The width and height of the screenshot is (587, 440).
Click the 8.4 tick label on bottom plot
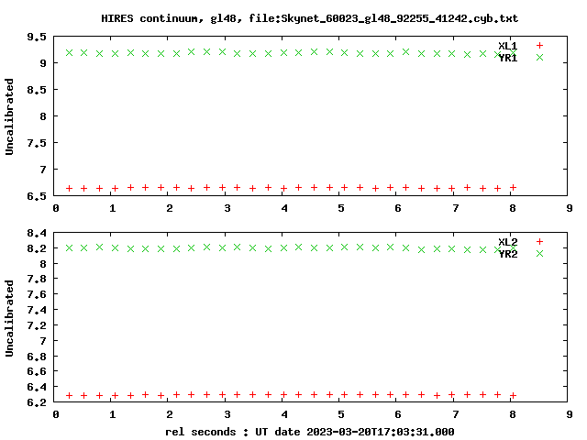click(37, 233)
